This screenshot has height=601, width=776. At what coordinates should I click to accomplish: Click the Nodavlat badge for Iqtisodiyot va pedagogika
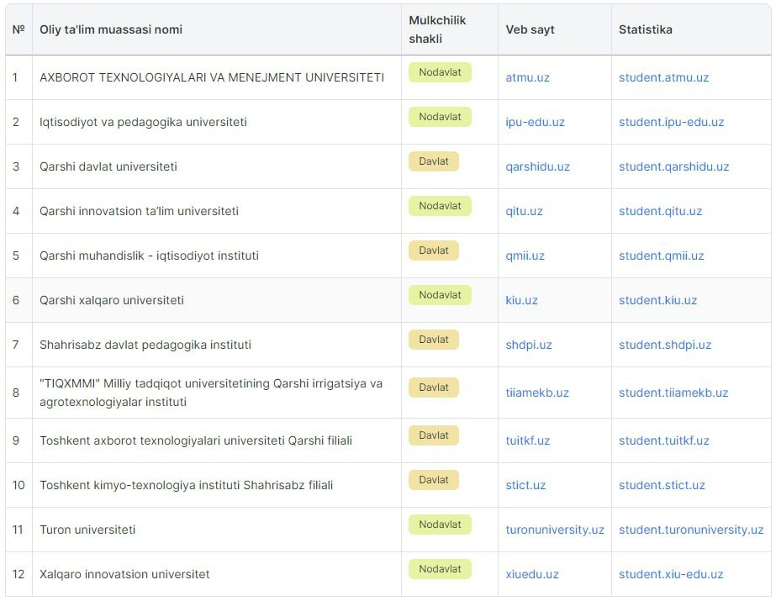pos(440,117)
